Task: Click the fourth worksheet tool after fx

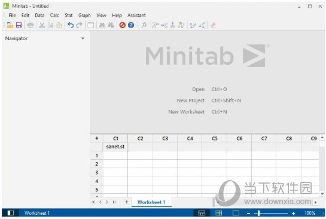Action: click(x=181, y=25)
